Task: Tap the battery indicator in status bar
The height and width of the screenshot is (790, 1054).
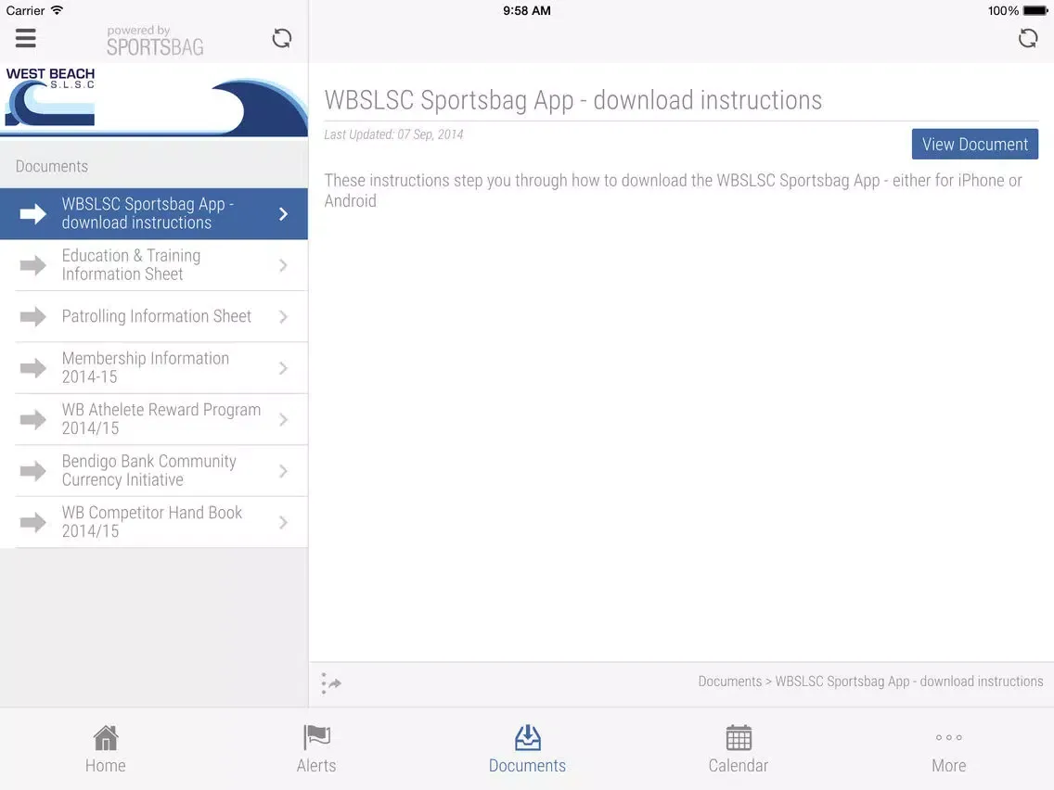Action: click(x=1035, y=11)
